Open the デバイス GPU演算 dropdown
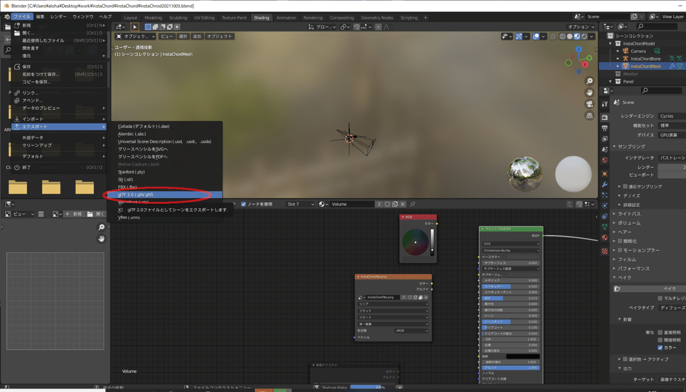 tap(671, 135)
